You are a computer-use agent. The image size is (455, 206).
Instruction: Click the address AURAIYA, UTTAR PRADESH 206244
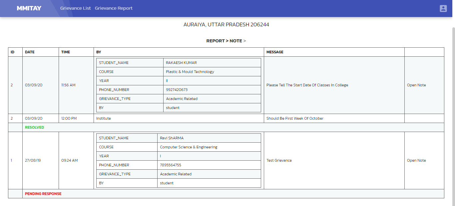[x=226, y=25]
